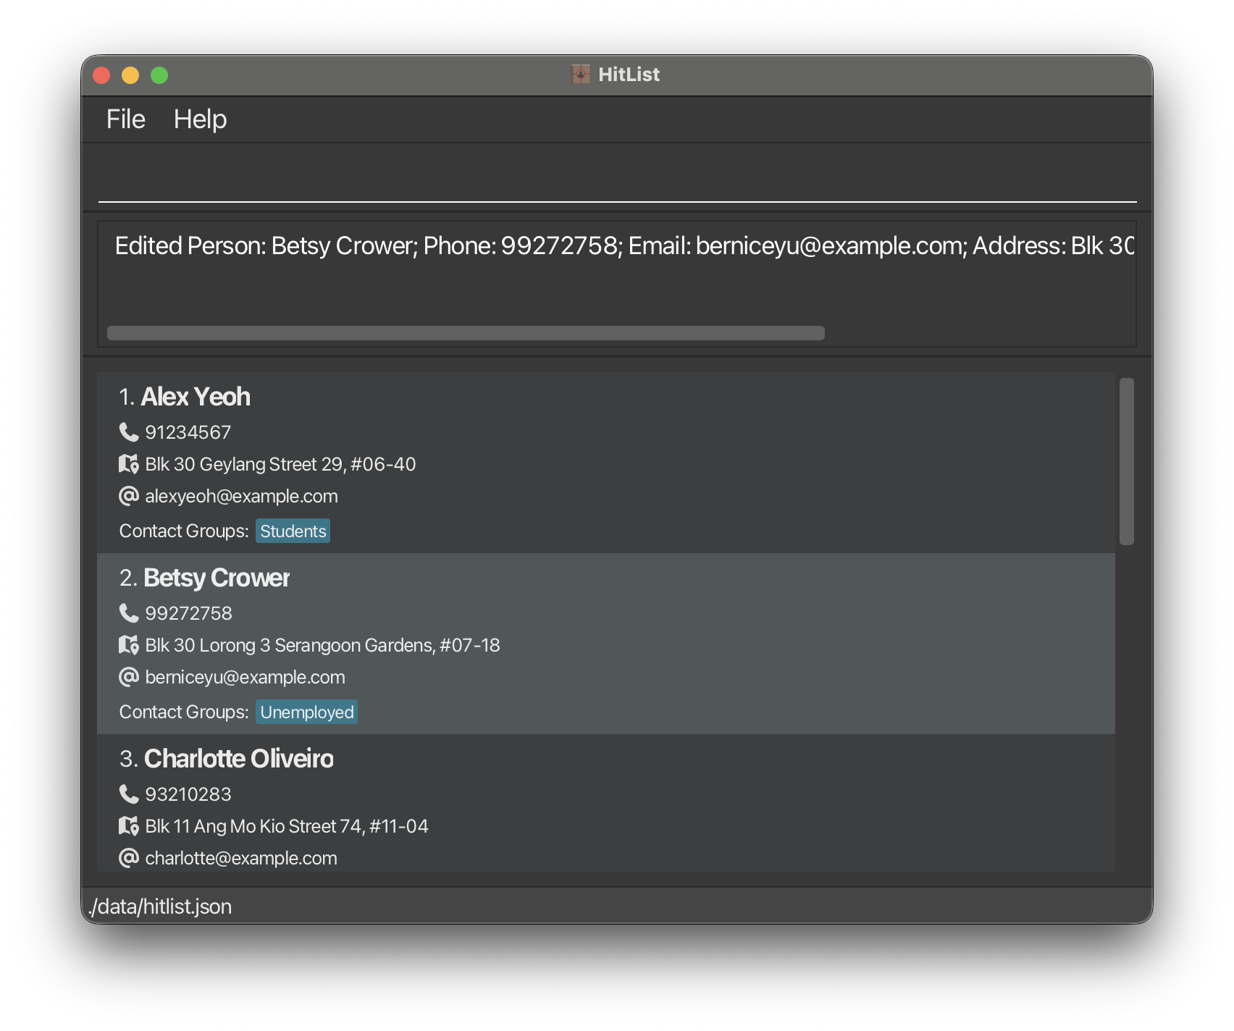Select contact name Betsy Crower
Image resolution: width=1234 pixels, height=1031 pixels.
click(217, 578)
